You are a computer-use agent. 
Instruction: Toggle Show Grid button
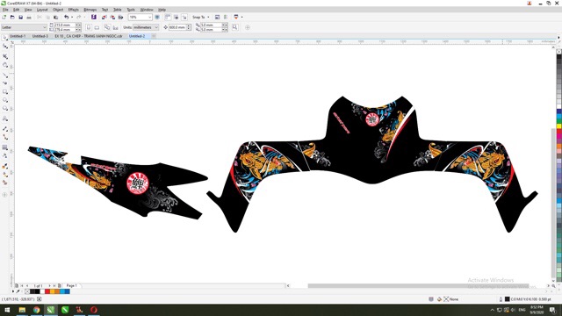pos(176,18)
